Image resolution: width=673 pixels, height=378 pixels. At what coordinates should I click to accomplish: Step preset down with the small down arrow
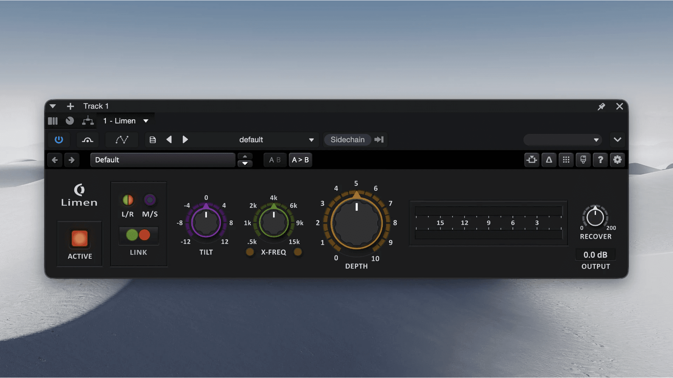245,163
